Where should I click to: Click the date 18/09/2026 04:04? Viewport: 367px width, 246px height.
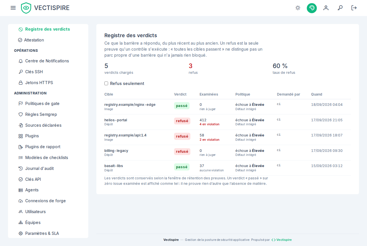(x=327, y=105)
